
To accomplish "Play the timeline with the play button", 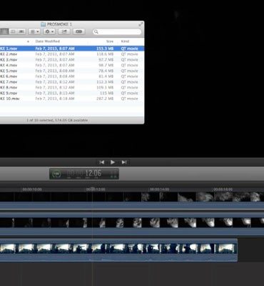I will (x=113, y=162).
